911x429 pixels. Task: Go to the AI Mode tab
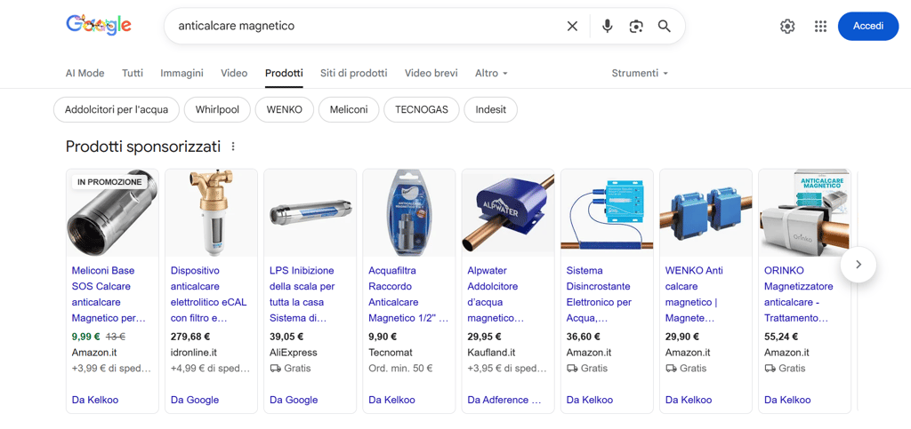[x=85, y=73]
